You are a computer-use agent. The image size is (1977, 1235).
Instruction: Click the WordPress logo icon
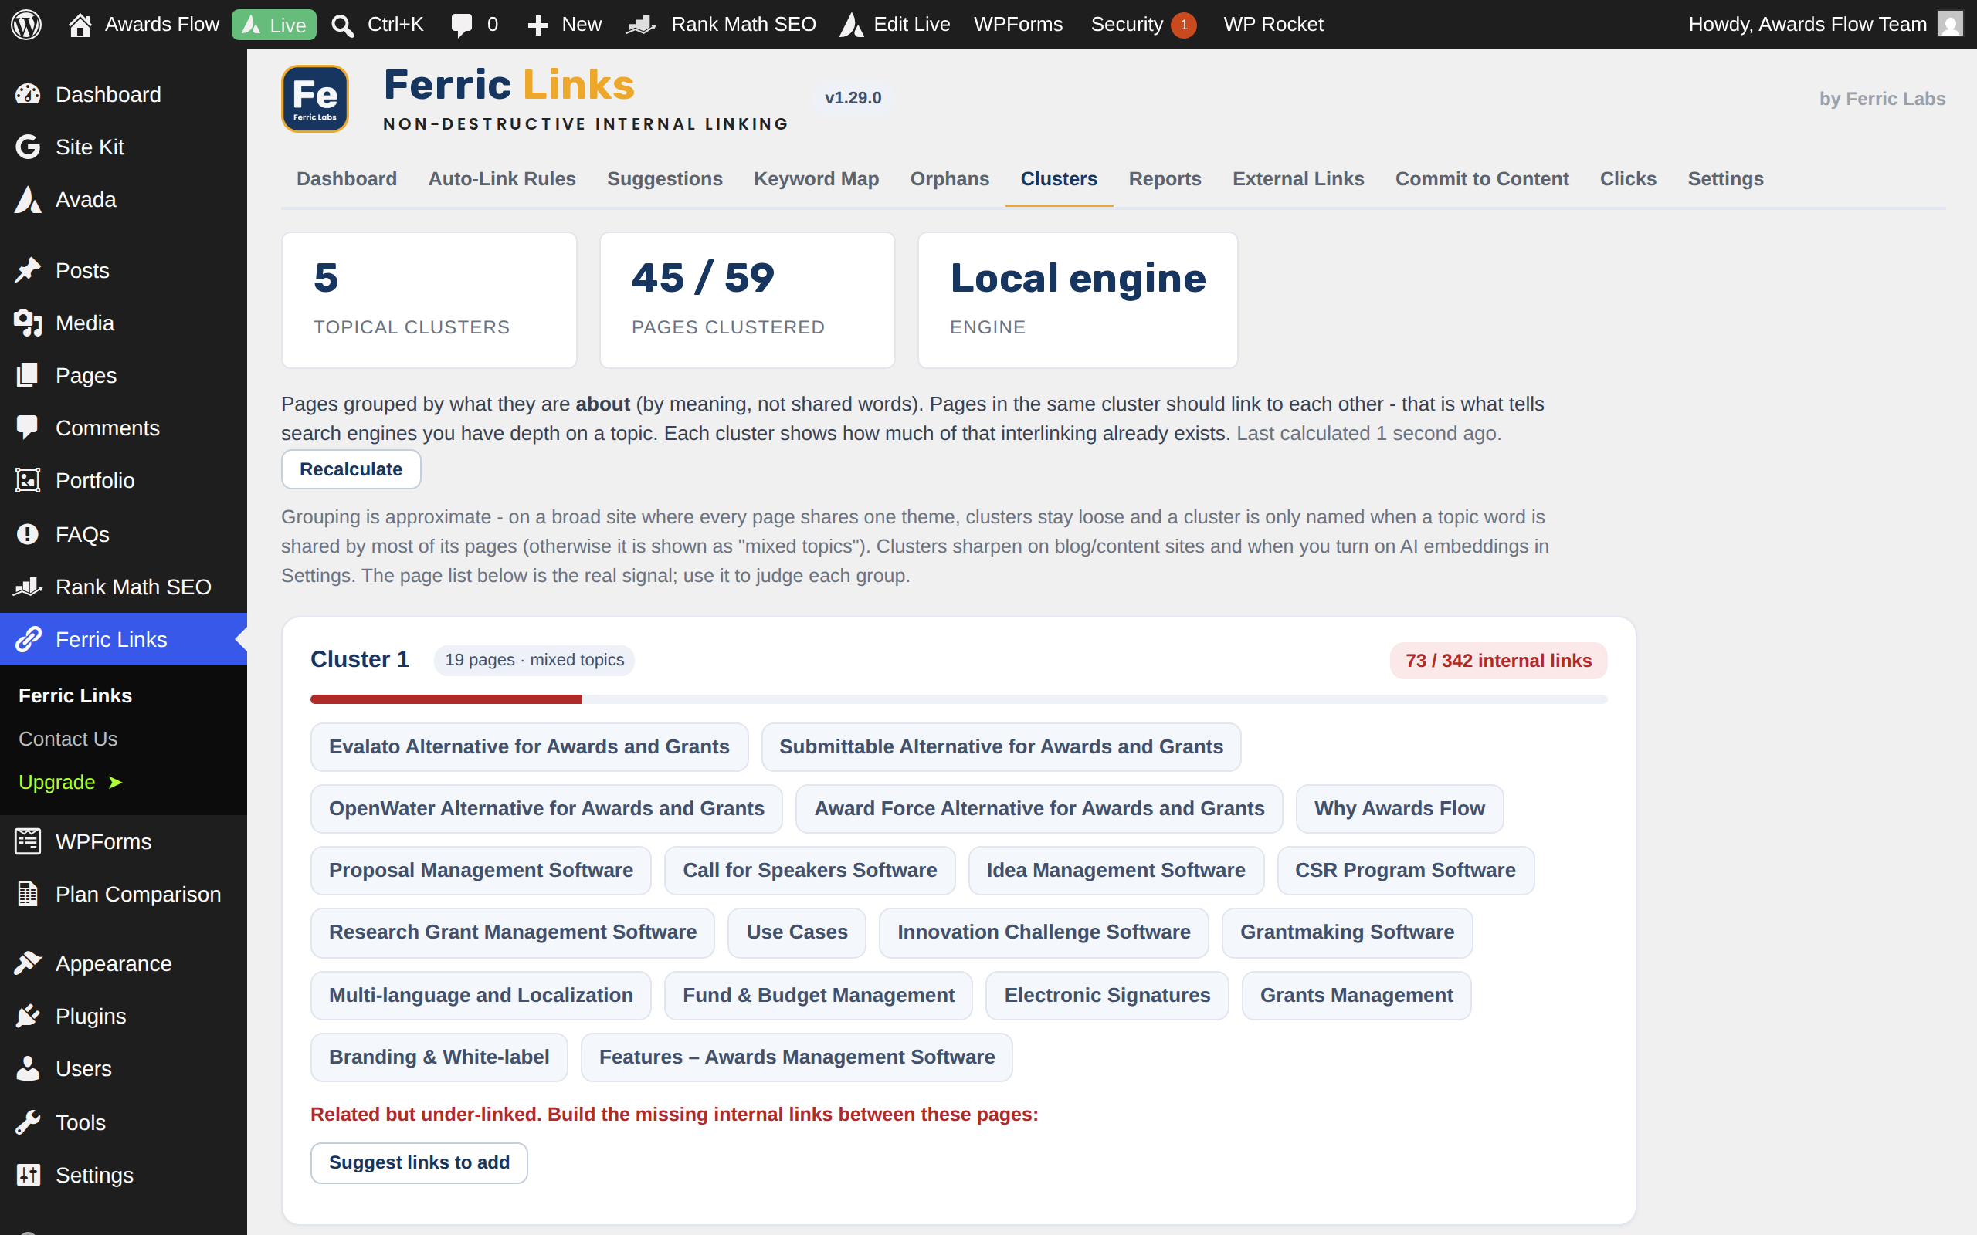(x=26, y=25)
